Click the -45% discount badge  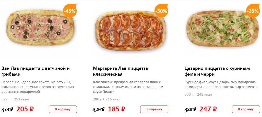(x=69, y=11)
